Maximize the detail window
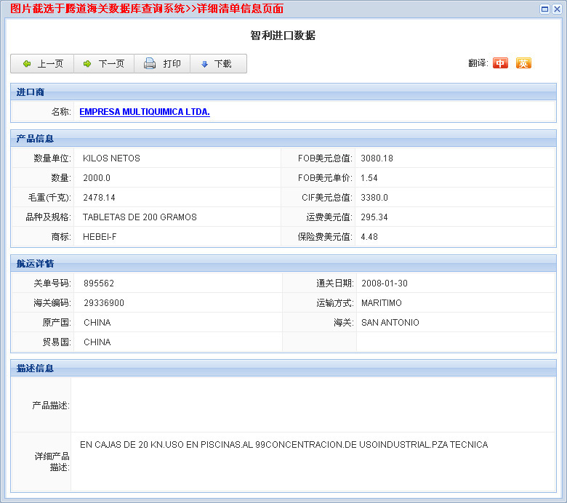 (x=545, y=9)
